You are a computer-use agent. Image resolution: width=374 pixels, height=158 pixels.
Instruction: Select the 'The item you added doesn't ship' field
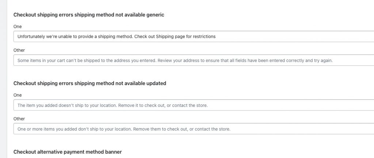click(194, 105)
